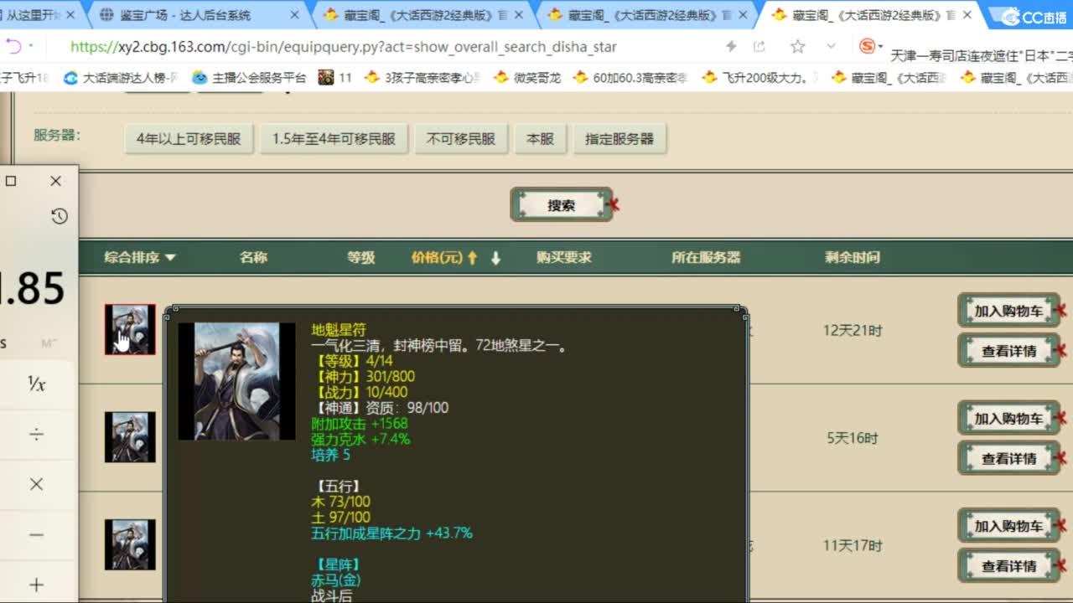
Task: Click the calculator plus key
Action: 37,584
